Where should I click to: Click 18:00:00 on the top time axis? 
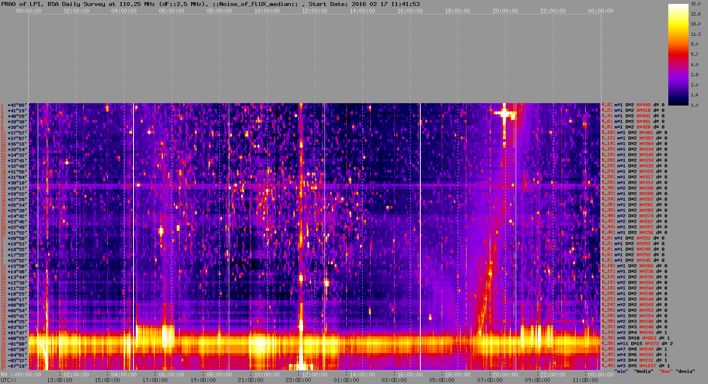pos(458,11)
